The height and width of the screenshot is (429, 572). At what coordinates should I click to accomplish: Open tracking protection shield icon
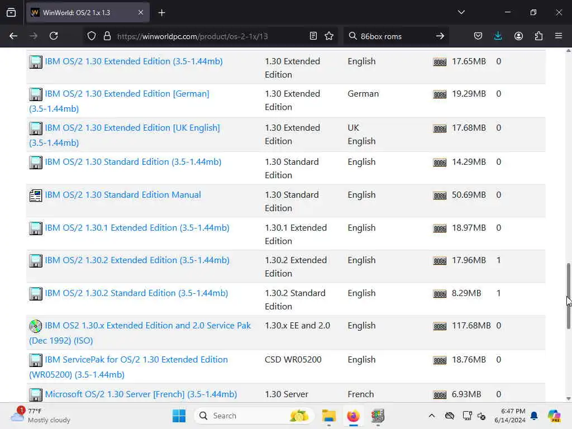pos(92,36)
